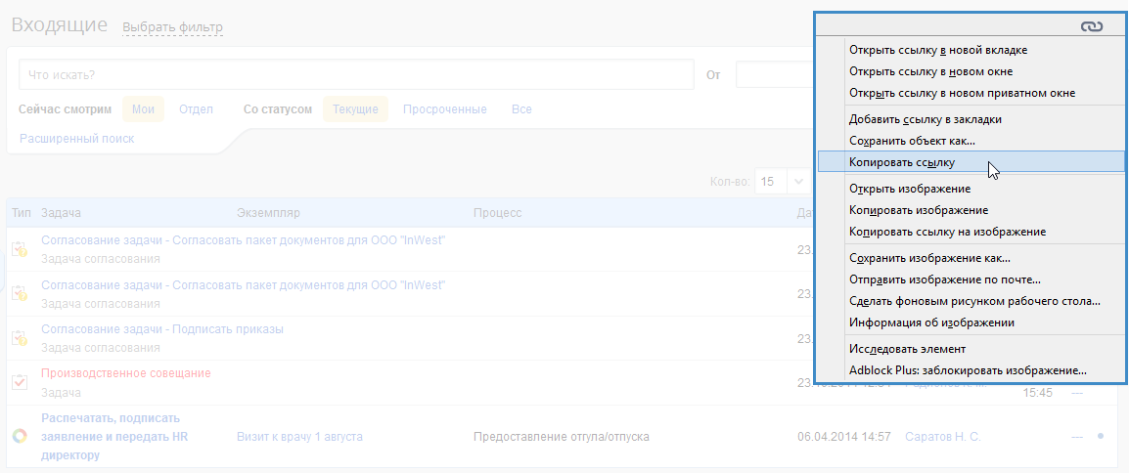
Task: Click the first "Согласовать пакет документов" row type icon
Action: [x=19, y=249]
